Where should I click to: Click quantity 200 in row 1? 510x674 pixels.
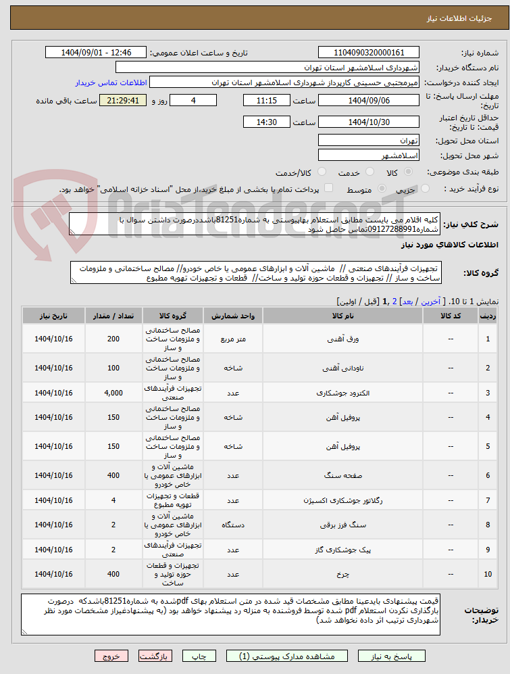point(113,339)
